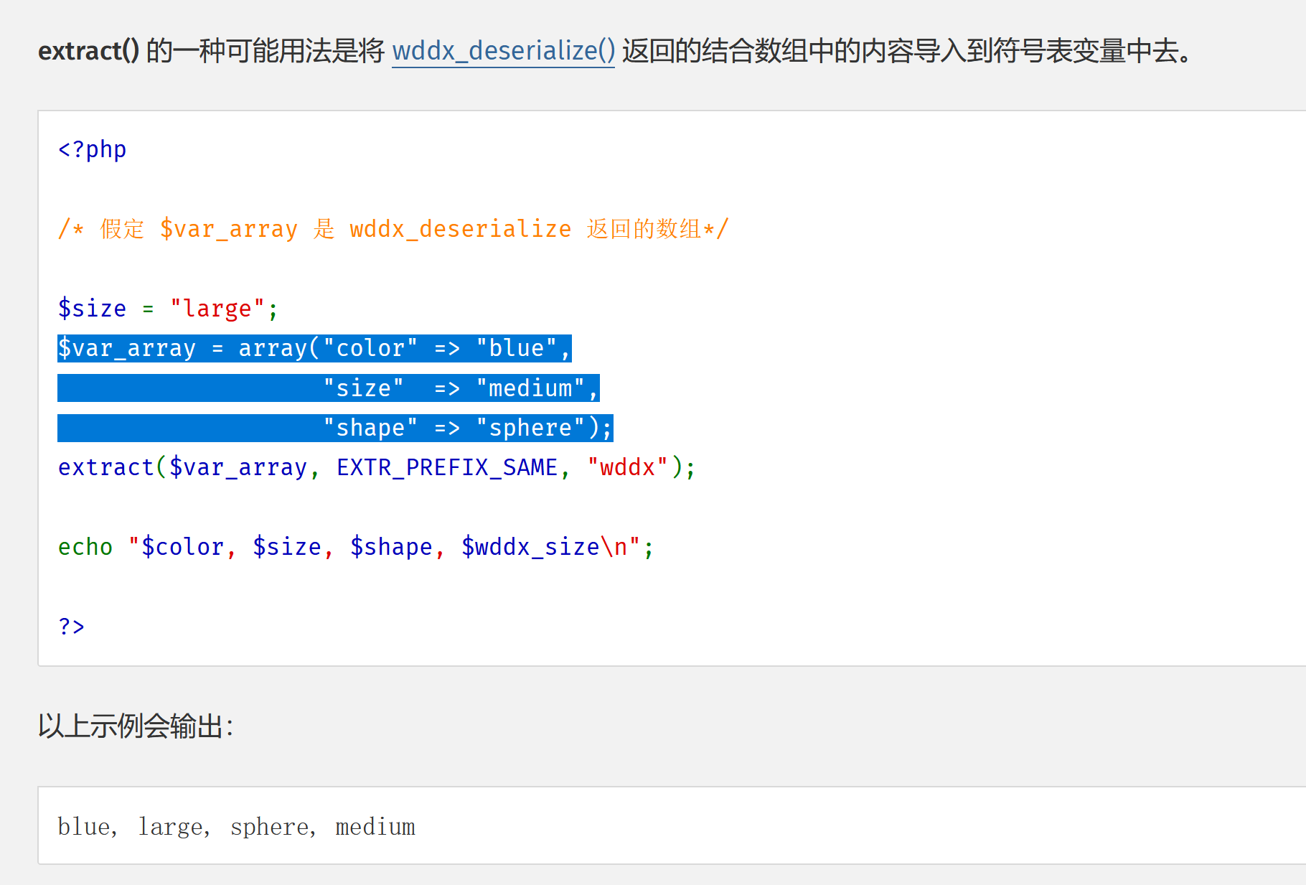Click the $size = "large" line
Viewport: 1306px width, 885px height.
pyautogui.click(x=168, y=309)
